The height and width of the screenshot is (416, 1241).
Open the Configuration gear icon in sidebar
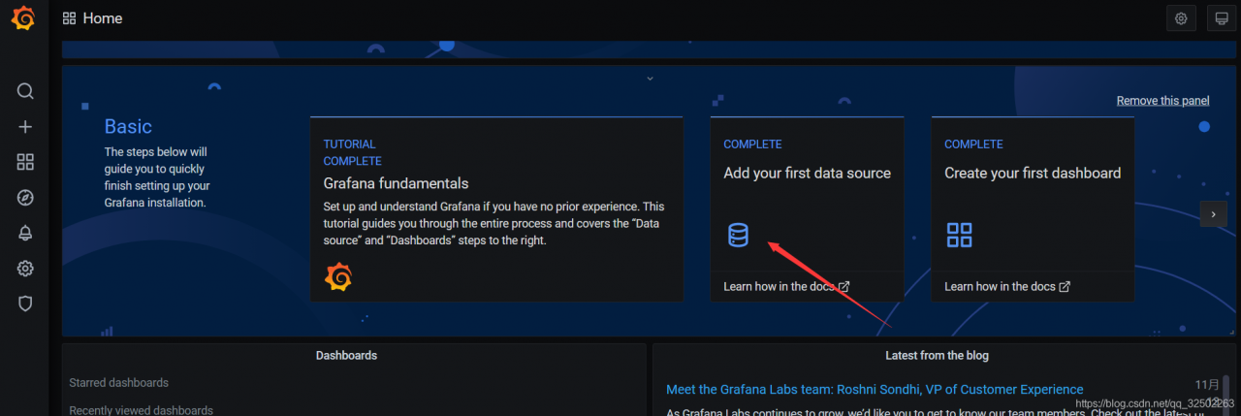click(25, 269)
